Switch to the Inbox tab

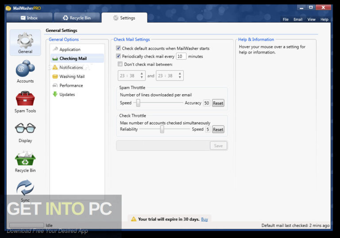(29, 18)
